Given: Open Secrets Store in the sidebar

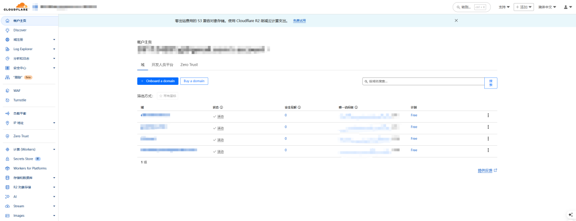Looking at the screenshot, I should pyautogui.click(x=23, y=159).
